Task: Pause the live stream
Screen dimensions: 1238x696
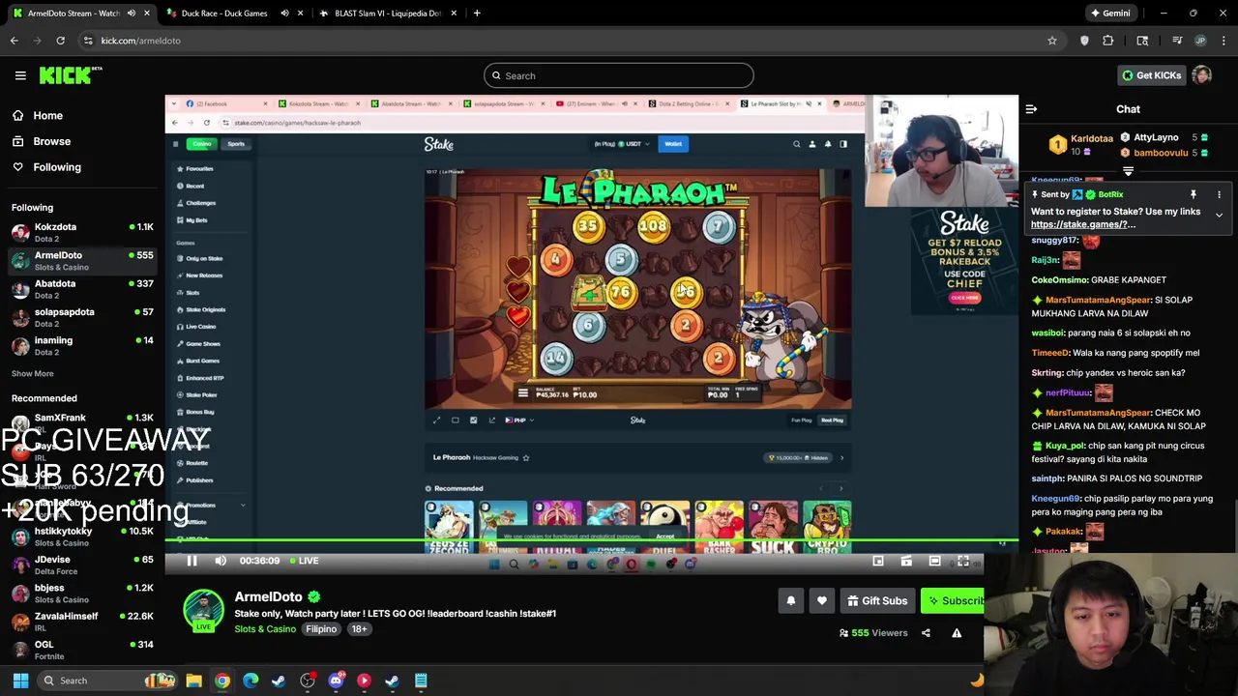Action: [192, 561]
